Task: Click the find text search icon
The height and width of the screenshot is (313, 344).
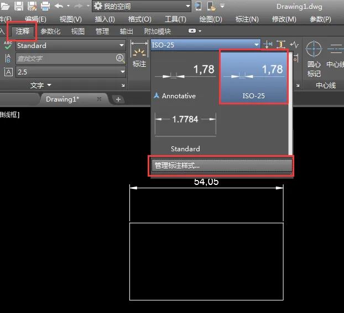Action: pyautogui.click(x=120, y=59)
